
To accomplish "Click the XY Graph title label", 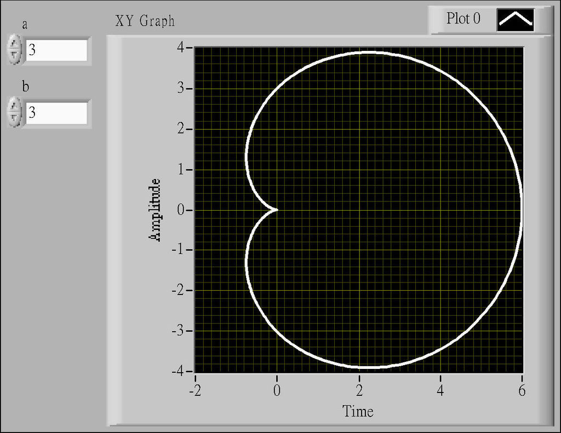I will (x=145, y=21).
